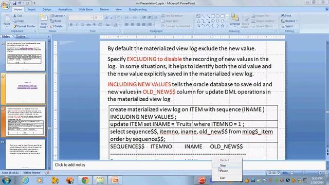Select the rectangle shape in the gallery
Viewport: 329px width, 185px height.
[x=213, y=16]
